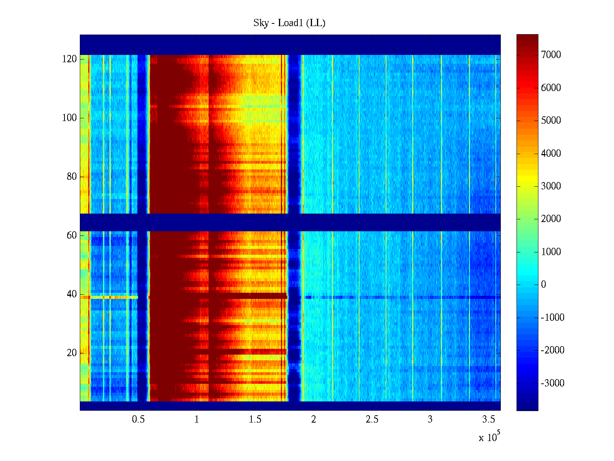Viewport: 614px width, 461px height.
Task: Select the colorbar tick label 4000
Action: pos(551,153)
